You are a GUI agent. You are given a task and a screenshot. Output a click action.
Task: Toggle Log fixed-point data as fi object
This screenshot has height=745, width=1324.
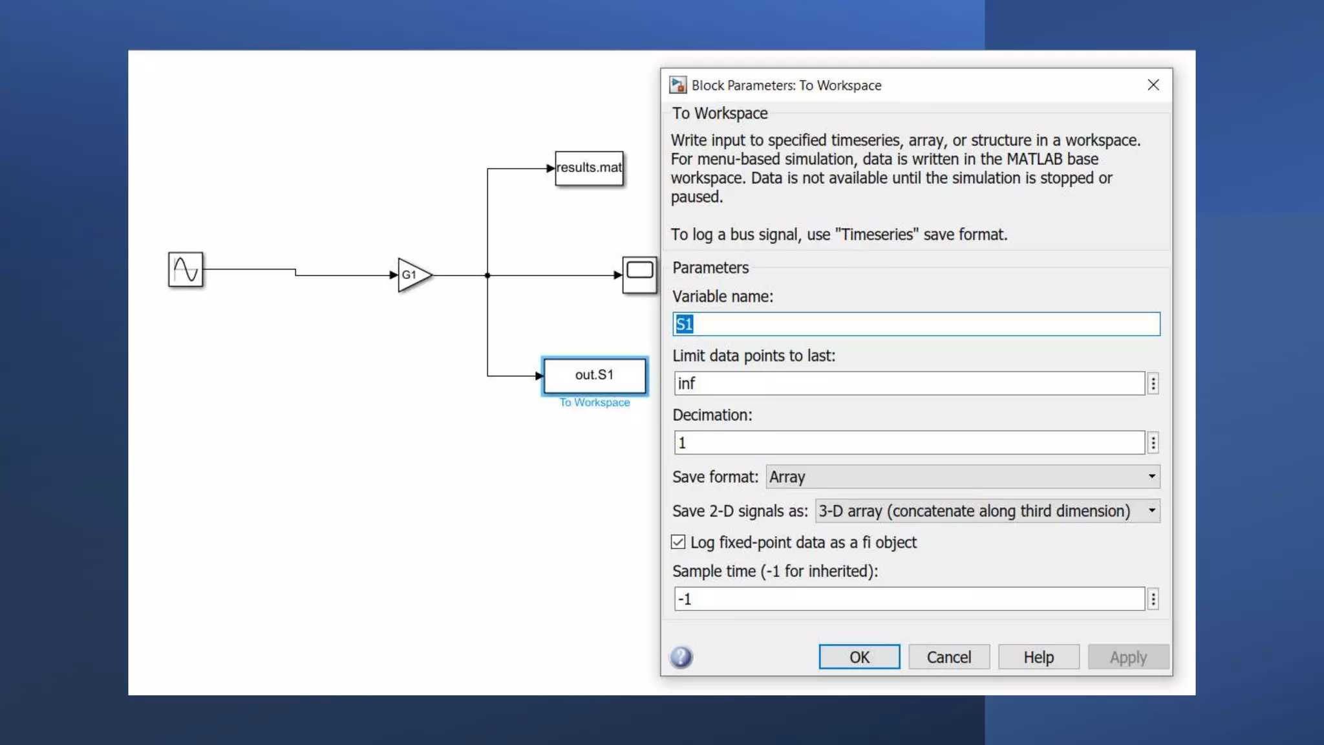click(x=678, y=542)
